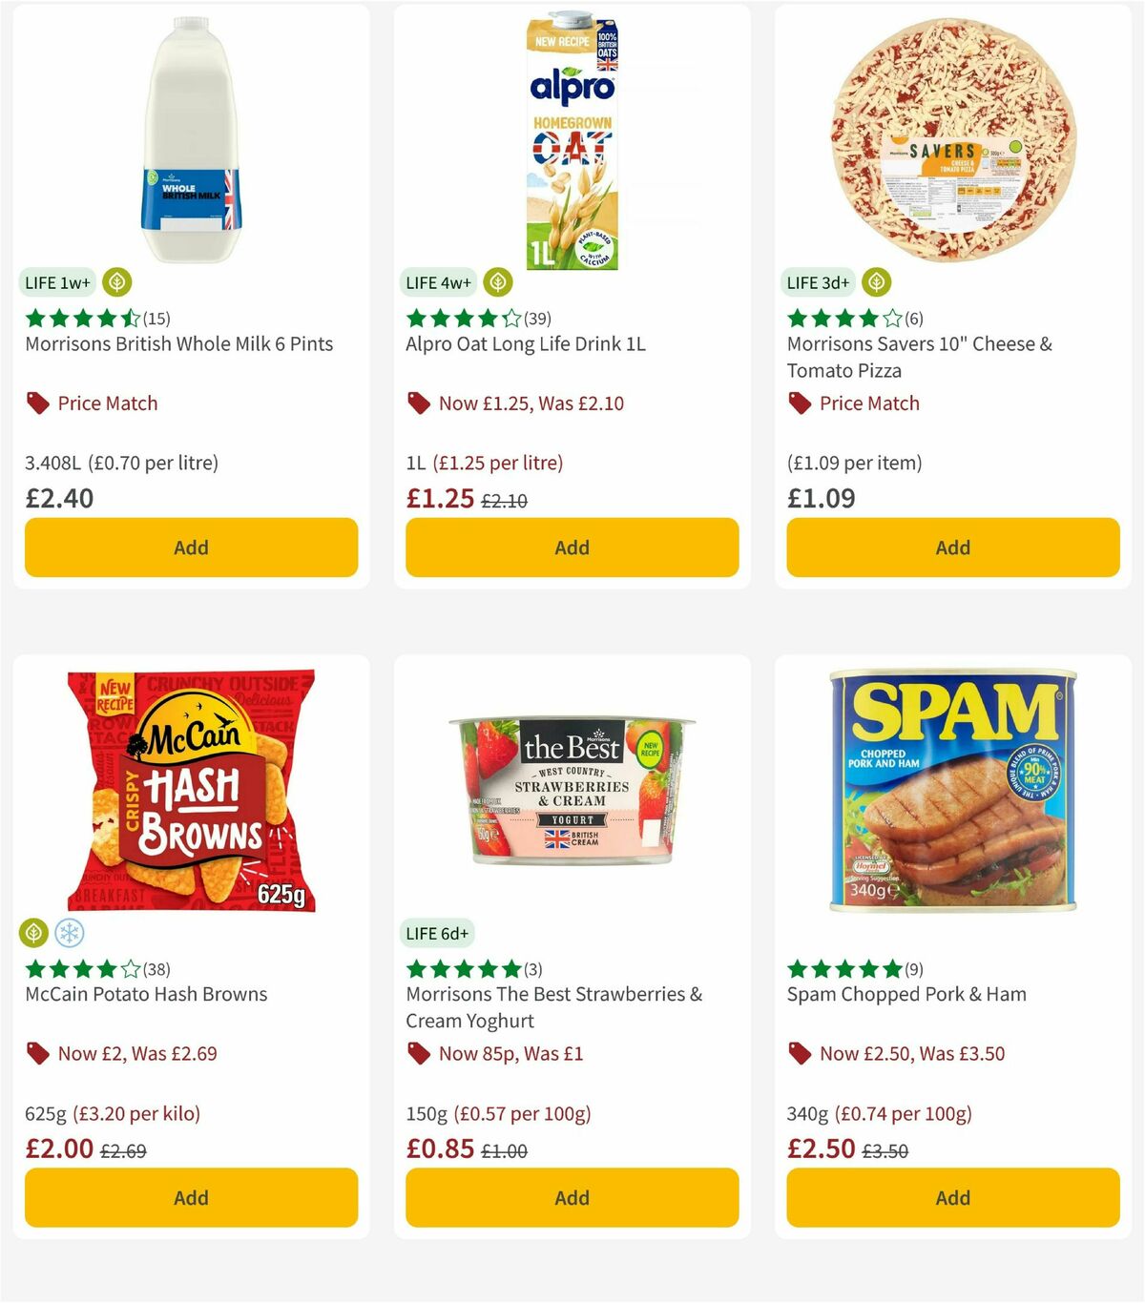Click the red price tag icon on Spam offer
The height and width of the screenshot is (1303, 1145).
coord(799,1053)
